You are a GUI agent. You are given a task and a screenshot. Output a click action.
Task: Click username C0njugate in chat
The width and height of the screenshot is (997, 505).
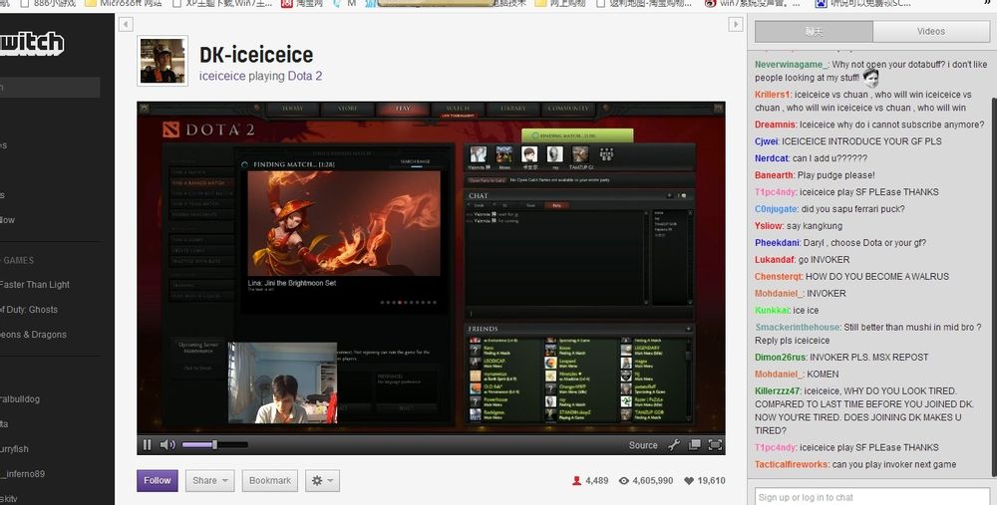pos(776,209)
